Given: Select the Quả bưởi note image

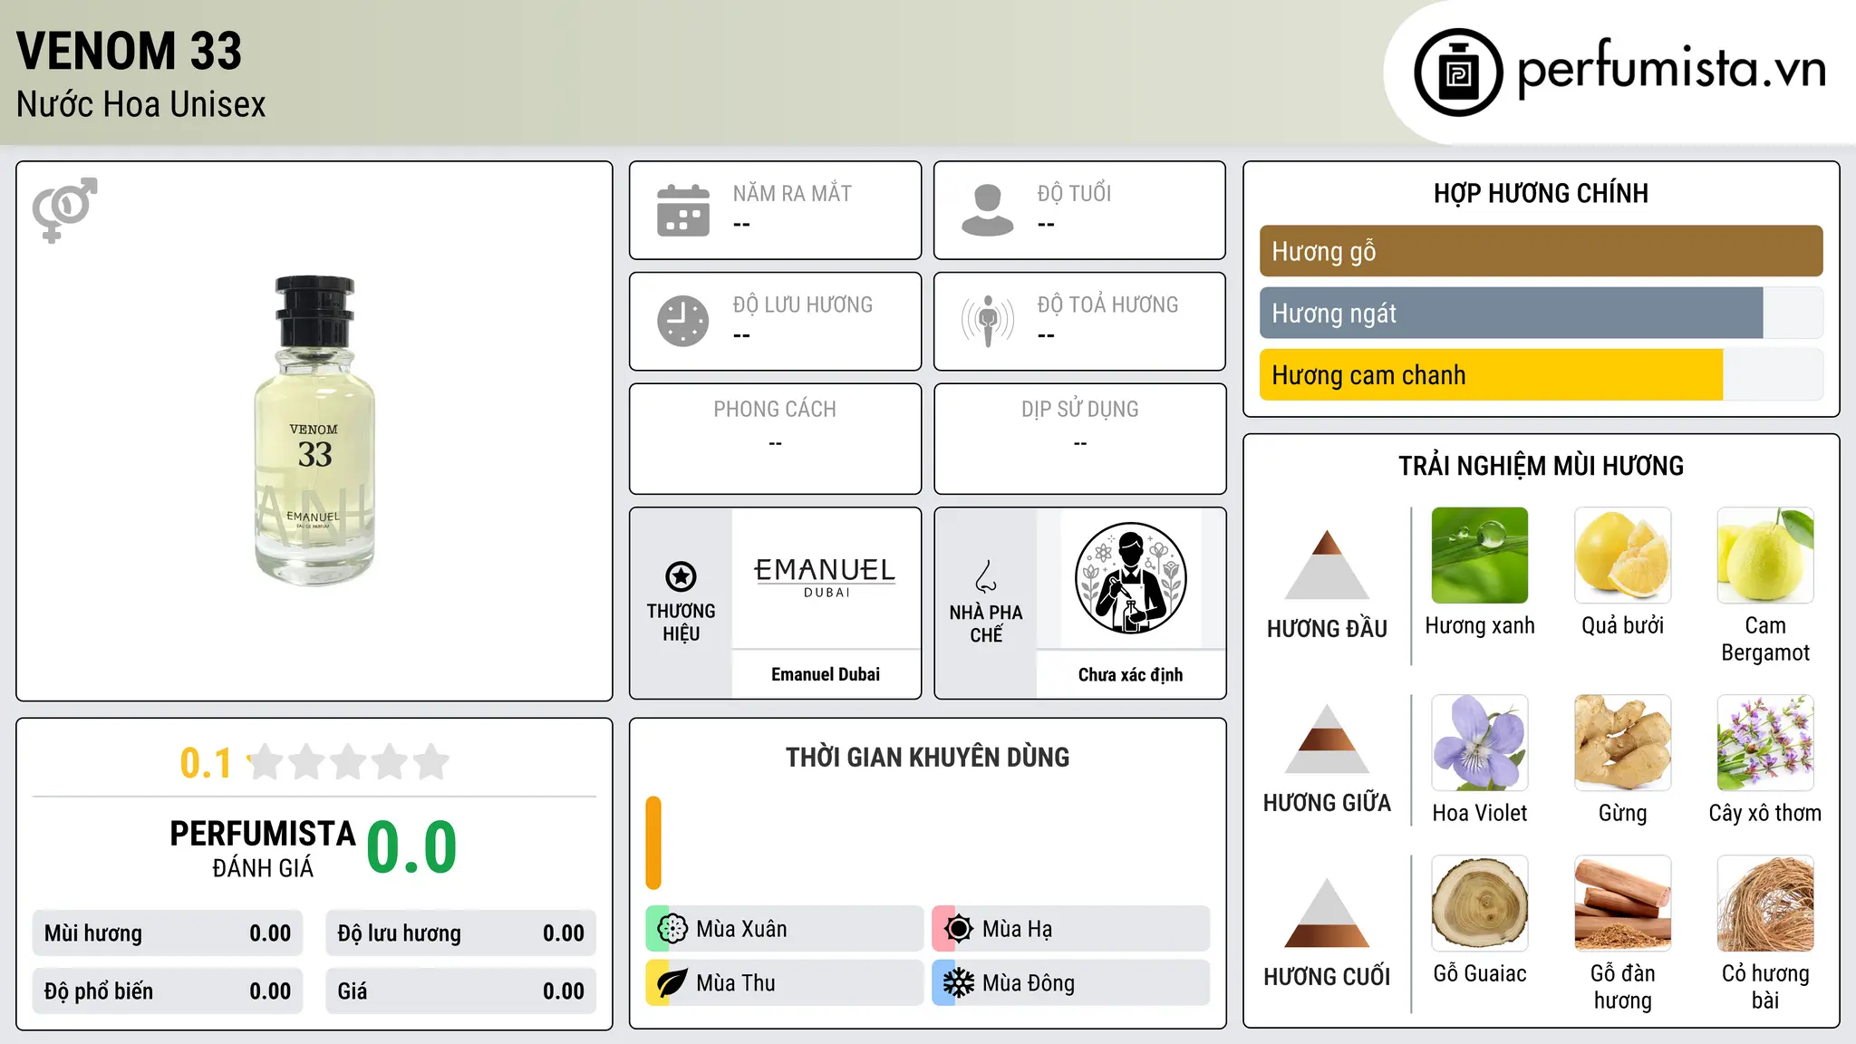Looking at the screenshot, I should pyautogui.click(x=1622, y=556).
